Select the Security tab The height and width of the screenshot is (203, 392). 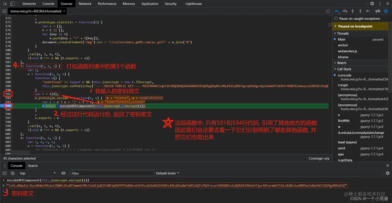(x=171, y=4)
